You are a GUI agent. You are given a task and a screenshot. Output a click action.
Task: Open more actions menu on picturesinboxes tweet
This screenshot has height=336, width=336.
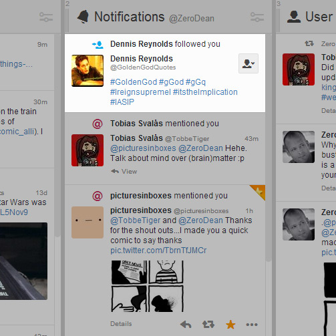[x=252, y=325]
